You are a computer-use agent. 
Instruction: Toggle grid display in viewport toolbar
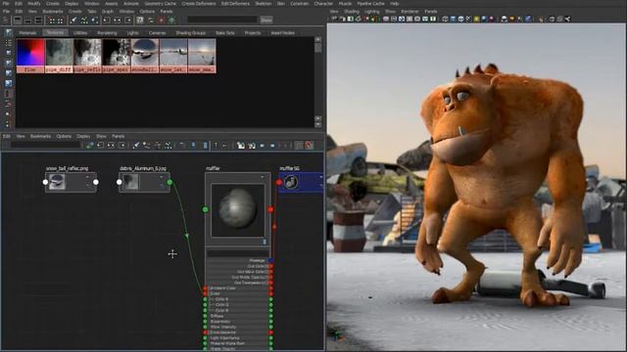(386, 19)
